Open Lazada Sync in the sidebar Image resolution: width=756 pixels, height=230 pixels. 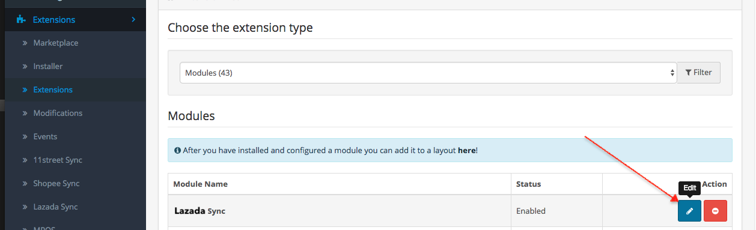click(x=55, y=207)
